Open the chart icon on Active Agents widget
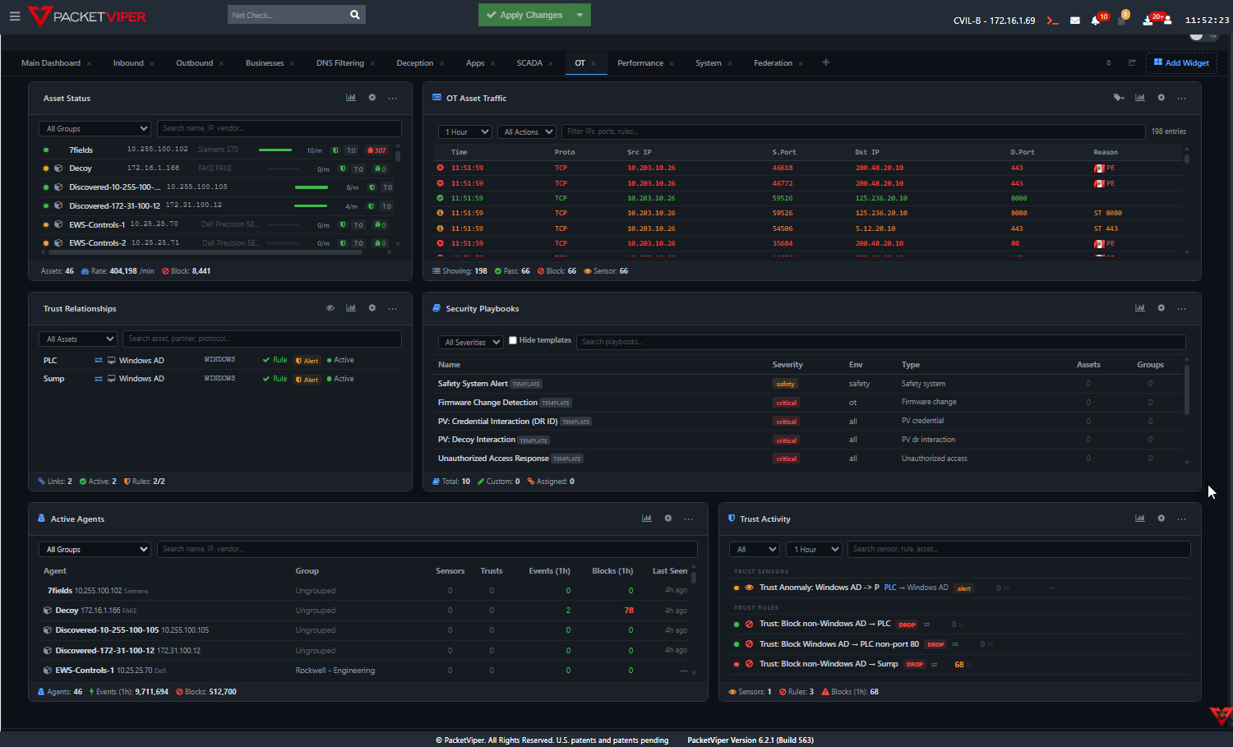 [647, 519]
